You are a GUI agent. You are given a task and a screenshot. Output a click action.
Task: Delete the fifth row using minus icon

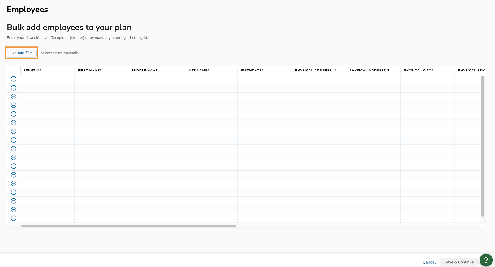tap(14, 114)
